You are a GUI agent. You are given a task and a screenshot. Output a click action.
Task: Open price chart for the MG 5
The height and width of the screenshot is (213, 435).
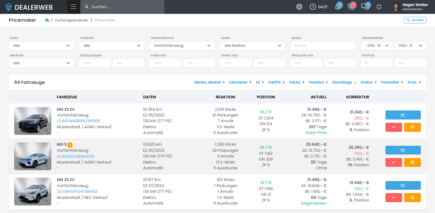pyautogui.click(x=403, y=150)
